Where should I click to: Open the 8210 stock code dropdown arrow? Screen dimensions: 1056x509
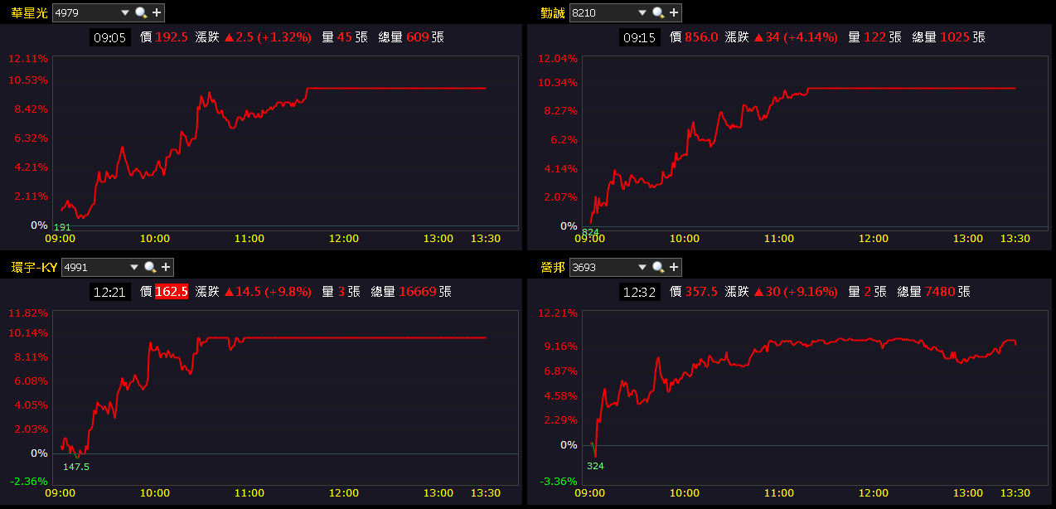642,12
